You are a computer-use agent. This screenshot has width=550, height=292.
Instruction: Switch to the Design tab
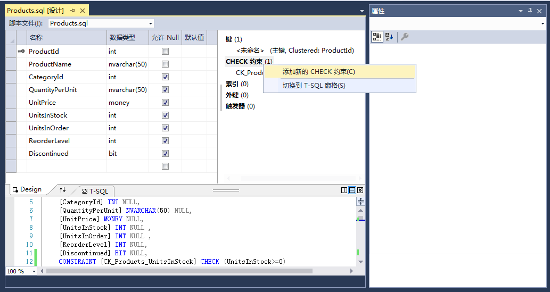(27, 190)
